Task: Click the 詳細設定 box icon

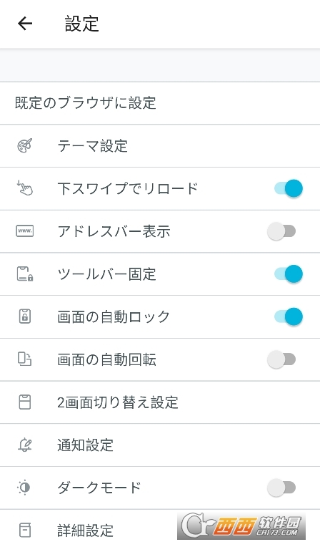Action: tap(25, 531)
